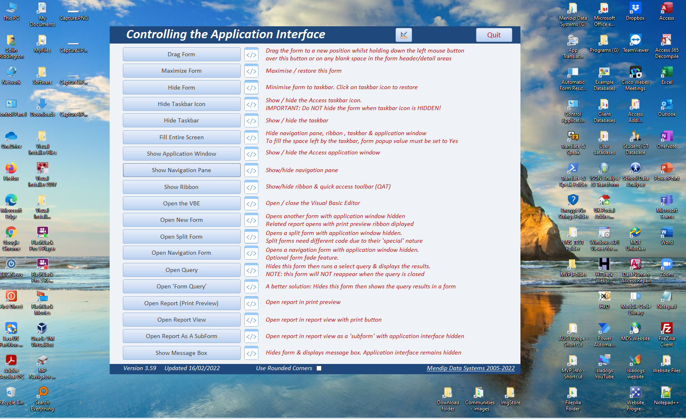
Task: Click Show Navigation Pane button
Action: pos(182,170)
